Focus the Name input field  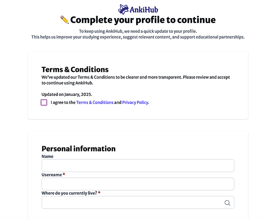[138, 166]
